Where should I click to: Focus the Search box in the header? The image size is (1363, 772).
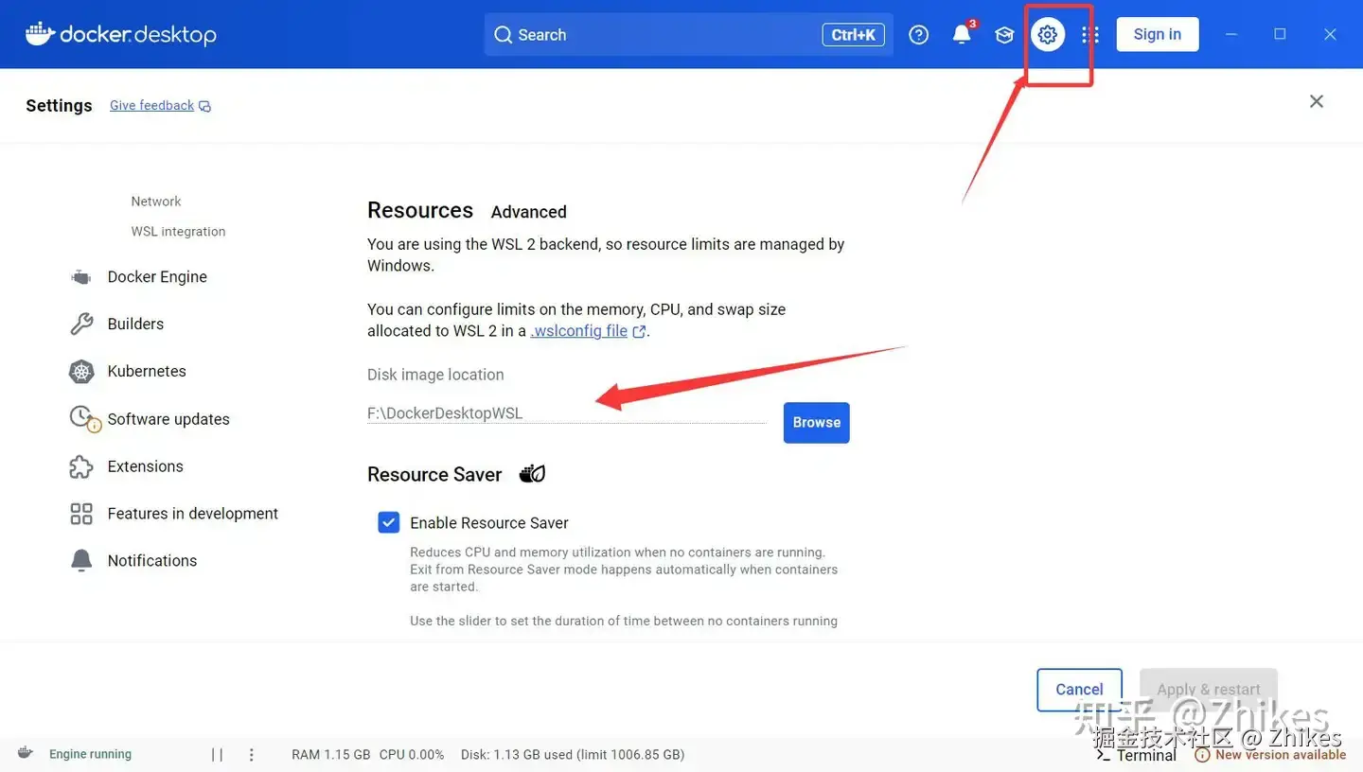689,35
